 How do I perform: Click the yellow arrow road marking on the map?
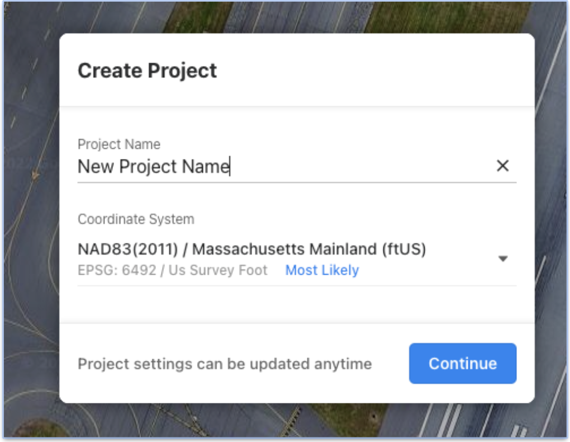click(35, 176)
